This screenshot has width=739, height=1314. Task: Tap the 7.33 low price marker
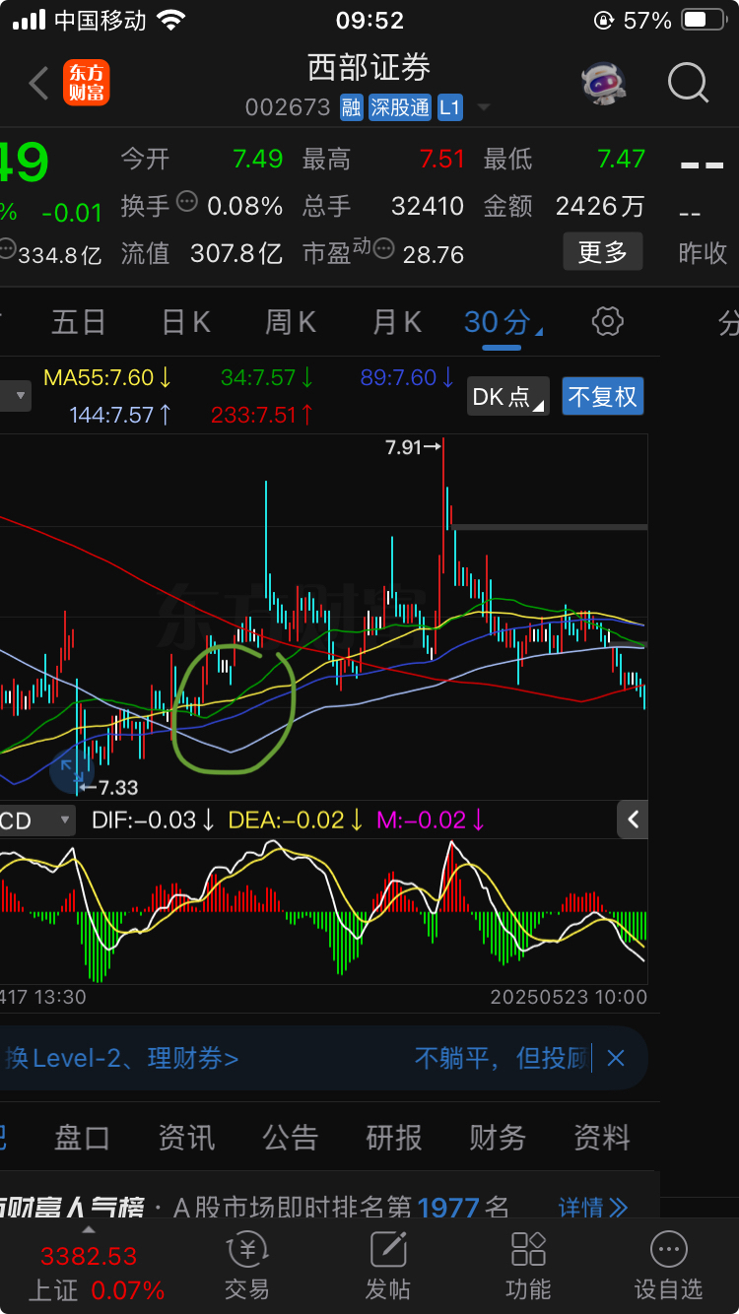[x=108, y=787]
